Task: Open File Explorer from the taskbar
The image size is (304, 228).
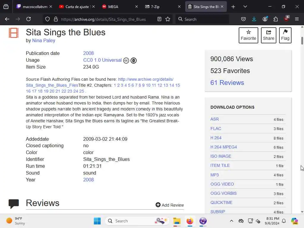Action: (x=177, y=221)
